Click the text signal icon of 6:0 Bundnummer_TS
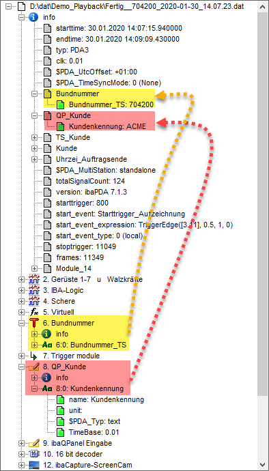The height and width of the screenshot is (471, 269). pyautogui.click(x=48, y=345)
